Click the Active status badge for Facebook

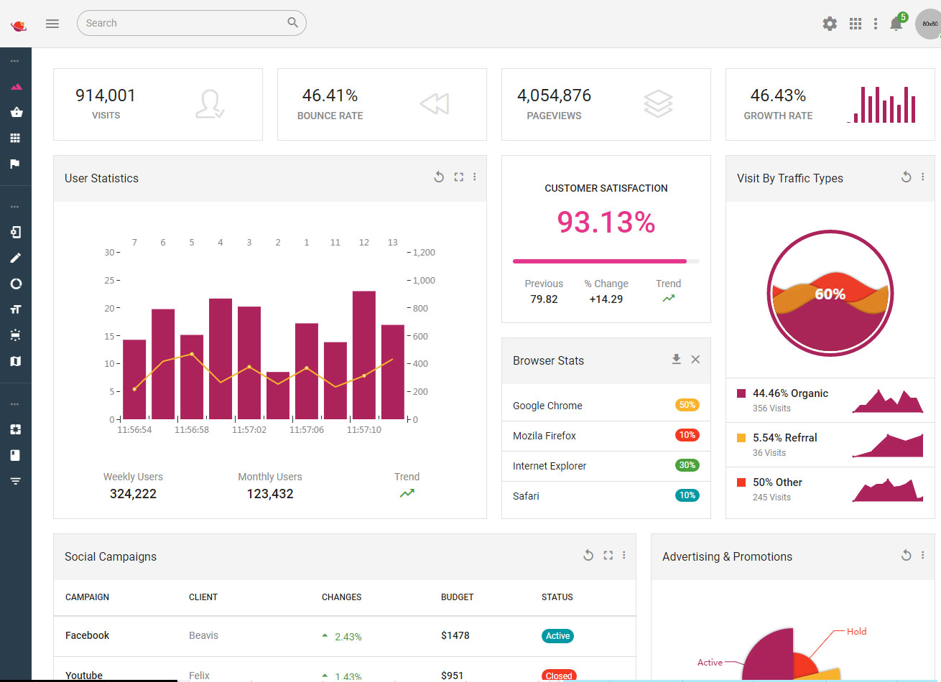tap(557, 636)
